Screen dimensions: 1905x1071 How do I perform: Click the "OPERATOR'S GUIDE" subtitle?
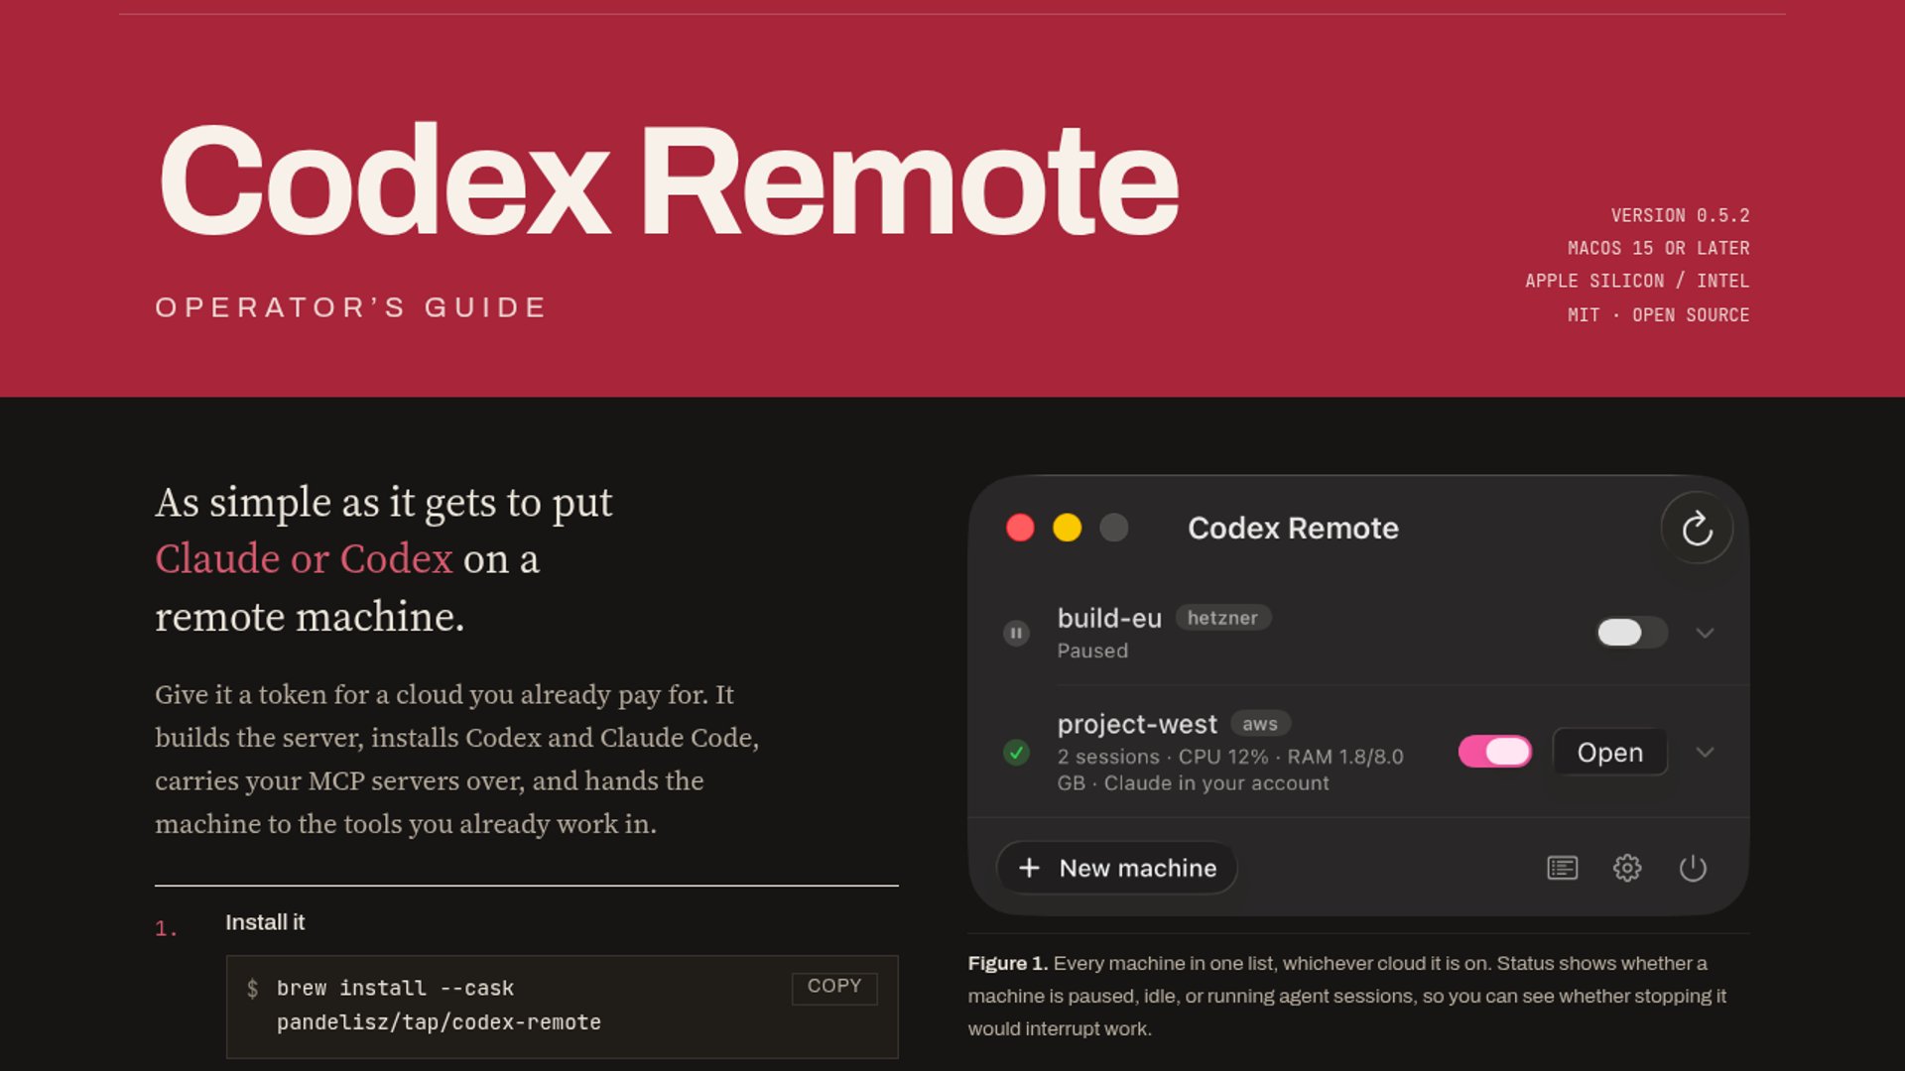351,307
